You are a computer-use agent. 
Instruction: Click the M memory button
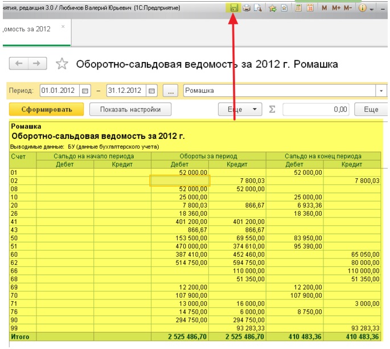pos(324,8)
